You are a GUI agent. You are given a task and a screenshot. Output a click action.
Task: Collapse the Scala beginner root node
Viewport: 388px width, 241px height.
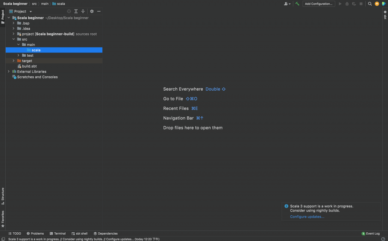[x=9, y=18]
